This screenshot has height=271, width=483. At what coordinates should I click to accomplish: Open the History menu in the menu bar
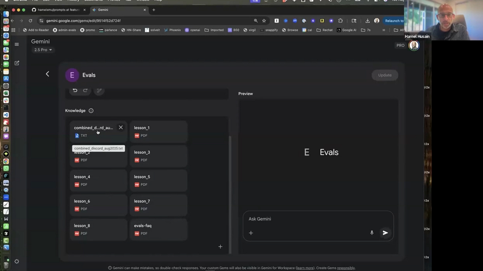click(x=73, y=1)
